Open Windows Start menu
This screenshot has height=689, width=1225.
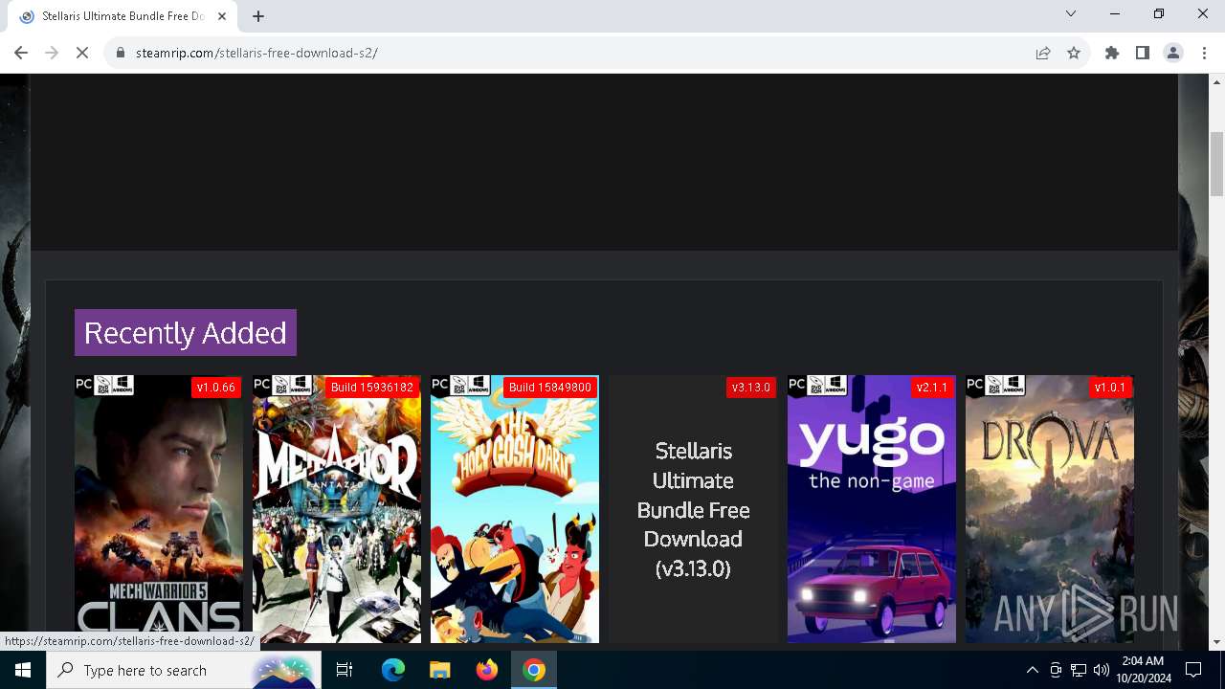[x=23, y=670]
